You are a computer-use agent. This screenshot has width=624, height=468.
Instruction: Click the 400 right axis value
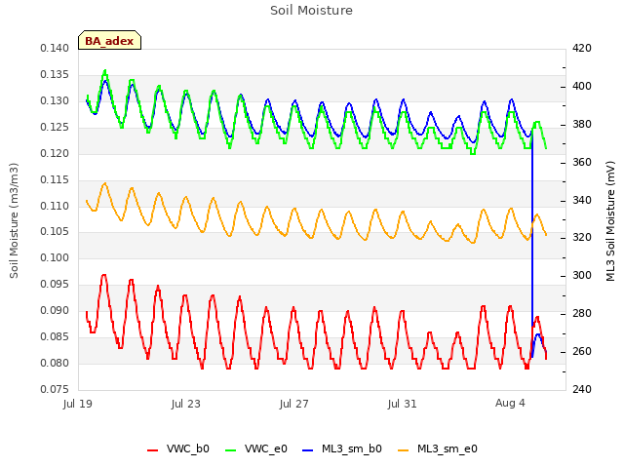(x=582, y=86)
